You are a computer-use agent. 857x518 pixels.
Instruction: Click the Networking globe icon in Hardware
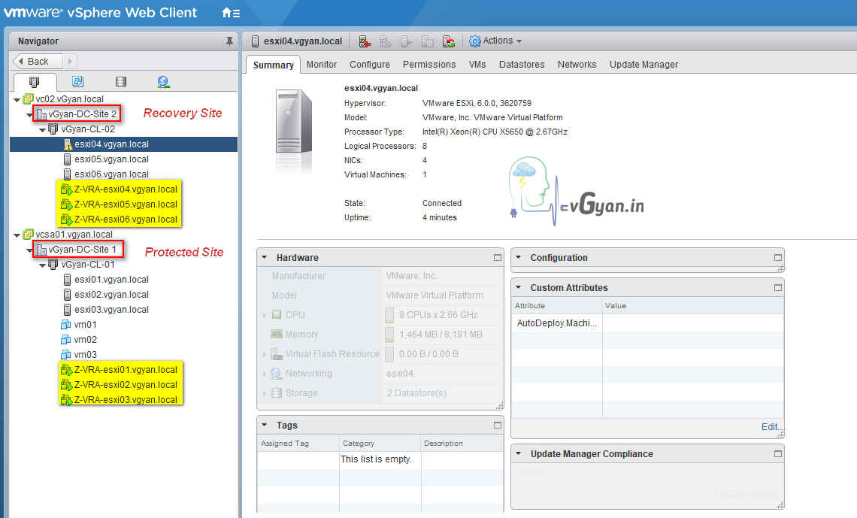click(x=277, y=373)
